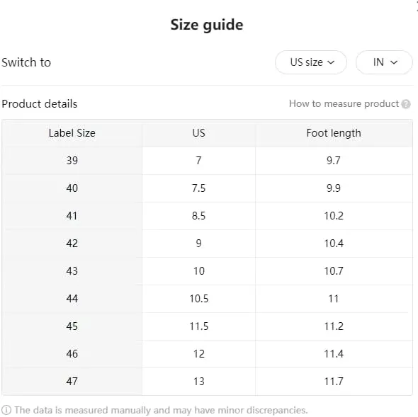418x417 pixels.
Task: Open How to measure product link
Action: point(344,103)
